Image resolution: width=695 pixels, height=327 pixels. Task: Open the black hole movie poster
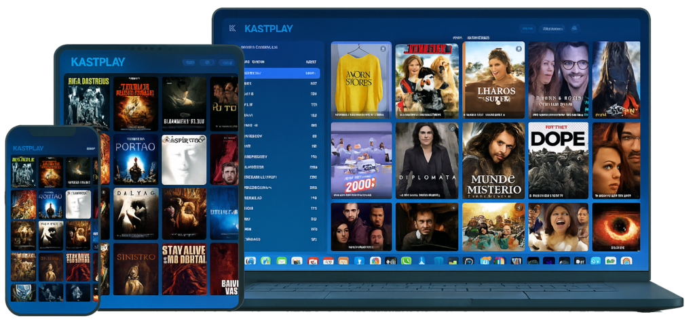coord(616,227)
